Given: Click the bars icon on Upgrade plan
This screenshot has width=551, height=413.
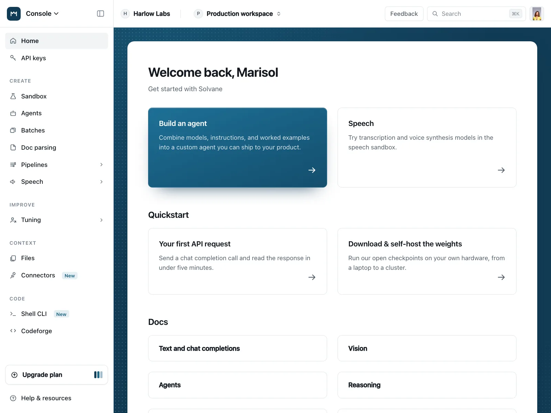Looking at the screenshot, I should coord(98,375).
